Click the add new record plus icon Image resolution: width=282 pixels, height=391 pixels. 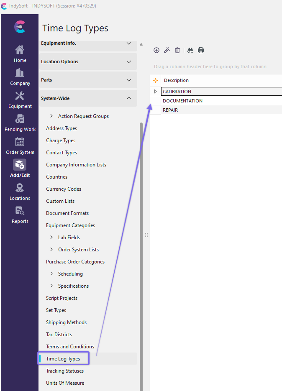point(156,50)
